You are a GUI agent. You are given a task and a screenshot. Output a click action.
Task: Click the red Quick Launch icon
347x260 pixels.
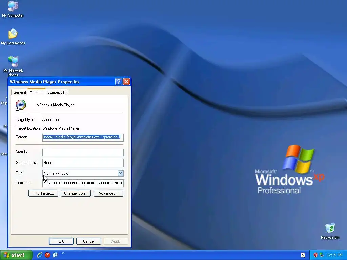pyautogui.click(x=47, y=255)
